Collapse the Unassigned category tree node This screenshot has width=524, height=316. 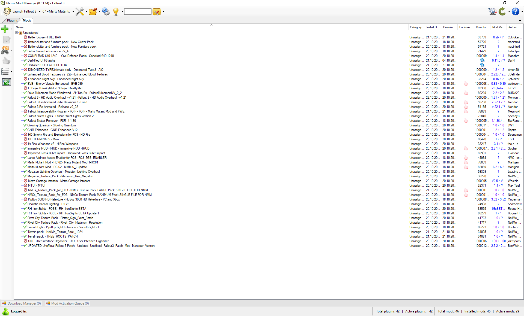[x=17, y=33]
